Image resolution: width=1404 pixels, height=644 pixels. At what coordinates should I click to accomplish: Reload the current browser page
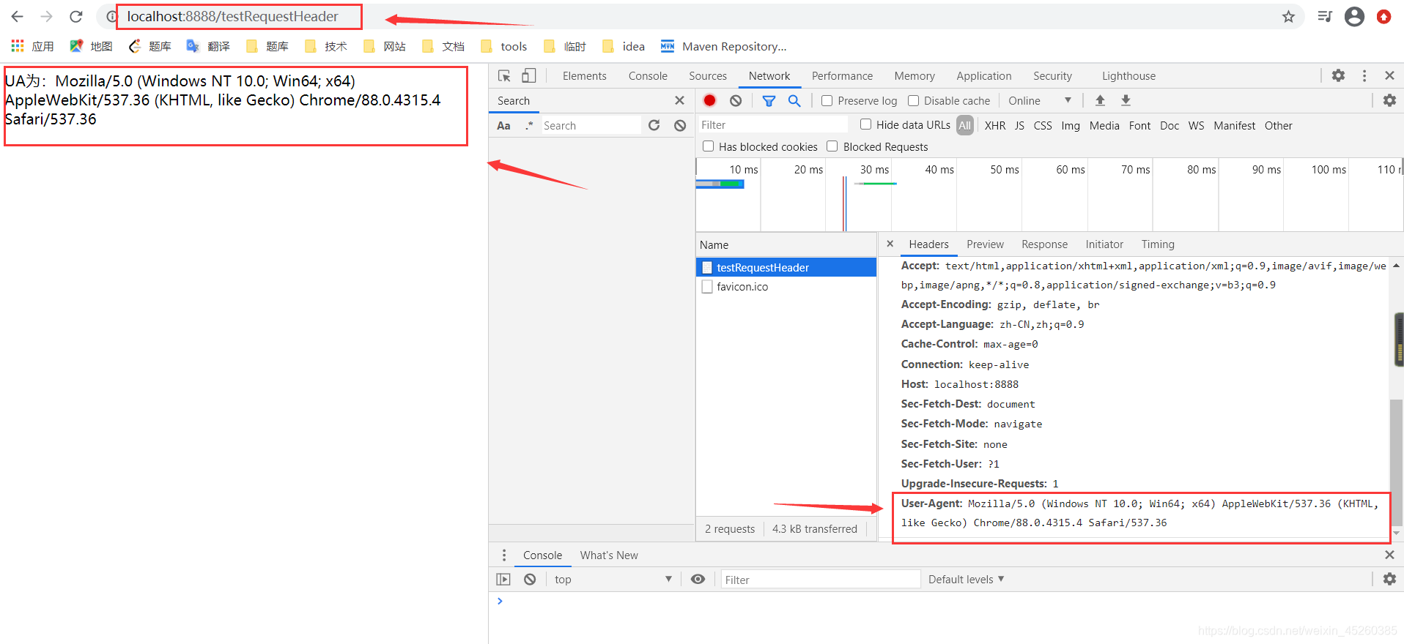click(75, 16)
